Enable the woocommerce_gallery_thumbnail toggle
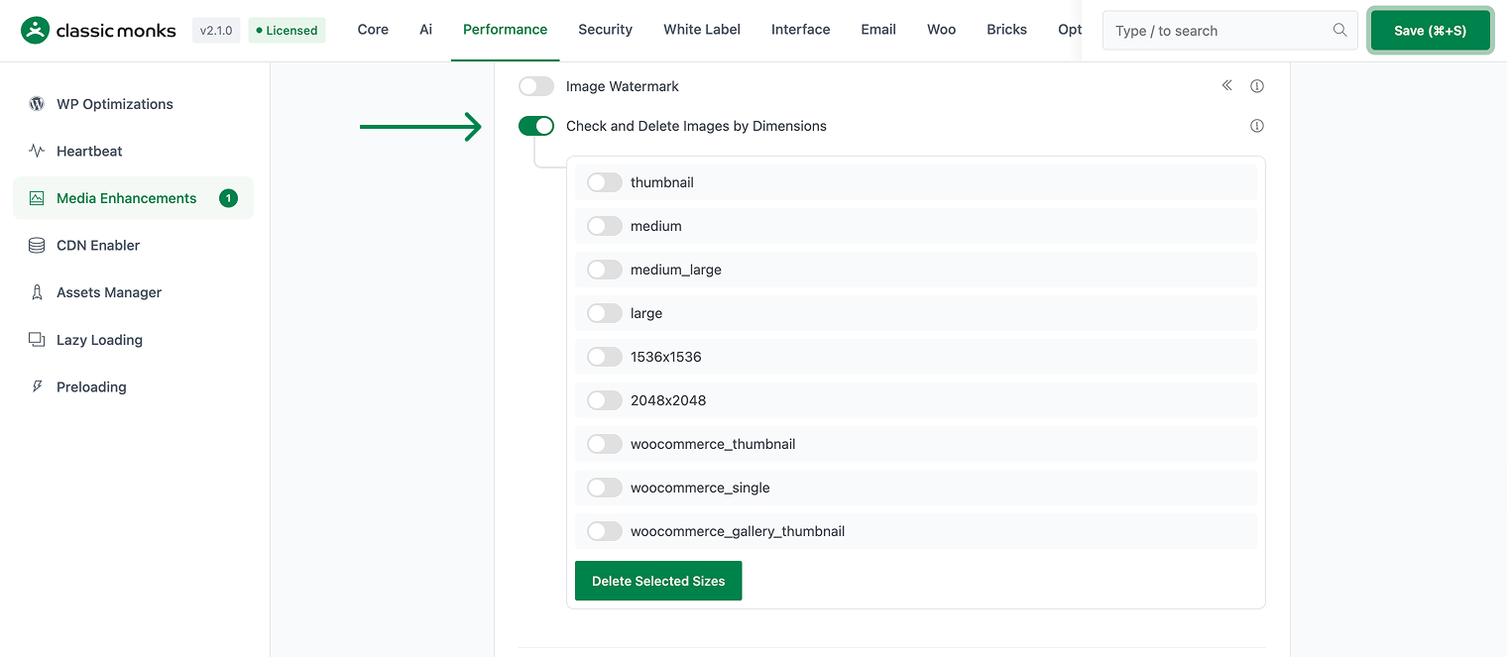The width and height of the screenshot is (1507, 657). tap(605, 531)
